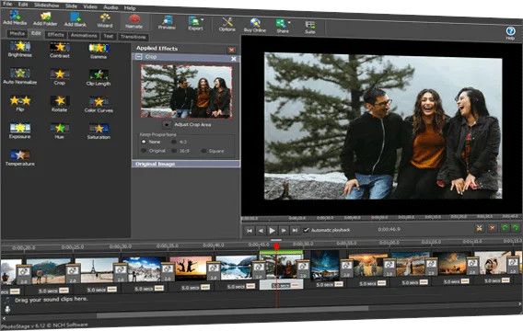Select the Clip Length effect
This screenshot has height=331, width=523.
(x=99, y=78)
